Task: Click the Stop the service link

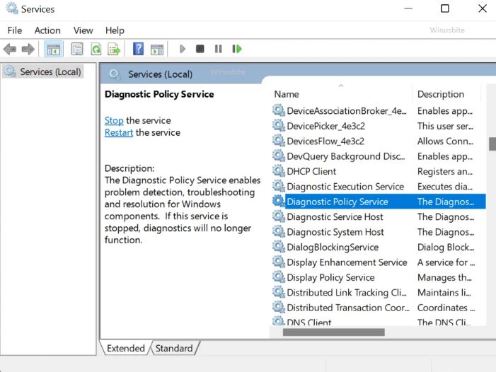Action: (x=114, y=120)
